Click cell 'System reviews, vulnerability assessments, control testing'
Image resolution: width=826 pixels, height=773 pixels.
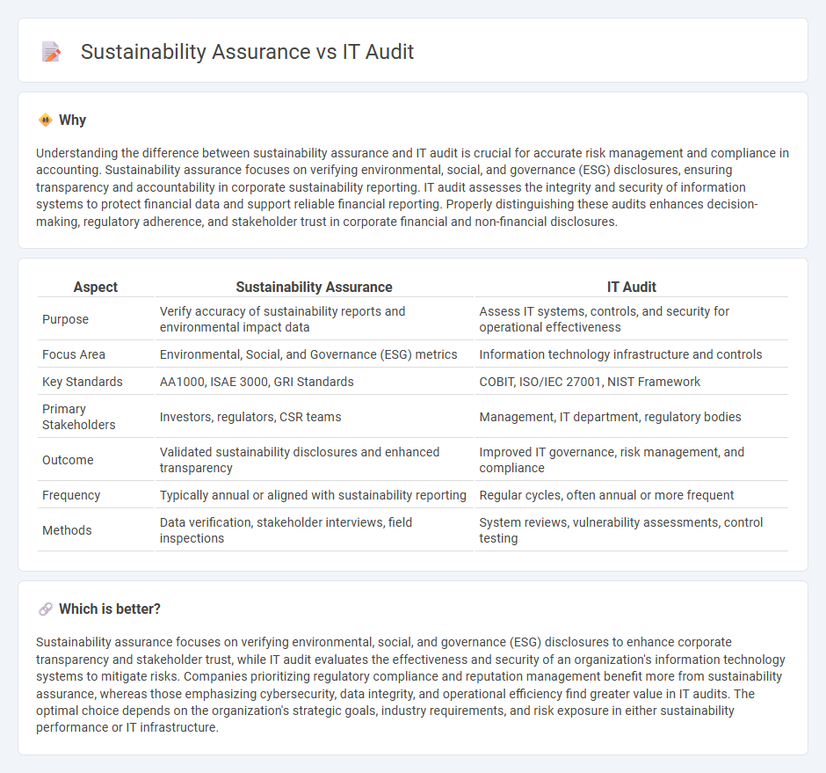coord(631,530)
